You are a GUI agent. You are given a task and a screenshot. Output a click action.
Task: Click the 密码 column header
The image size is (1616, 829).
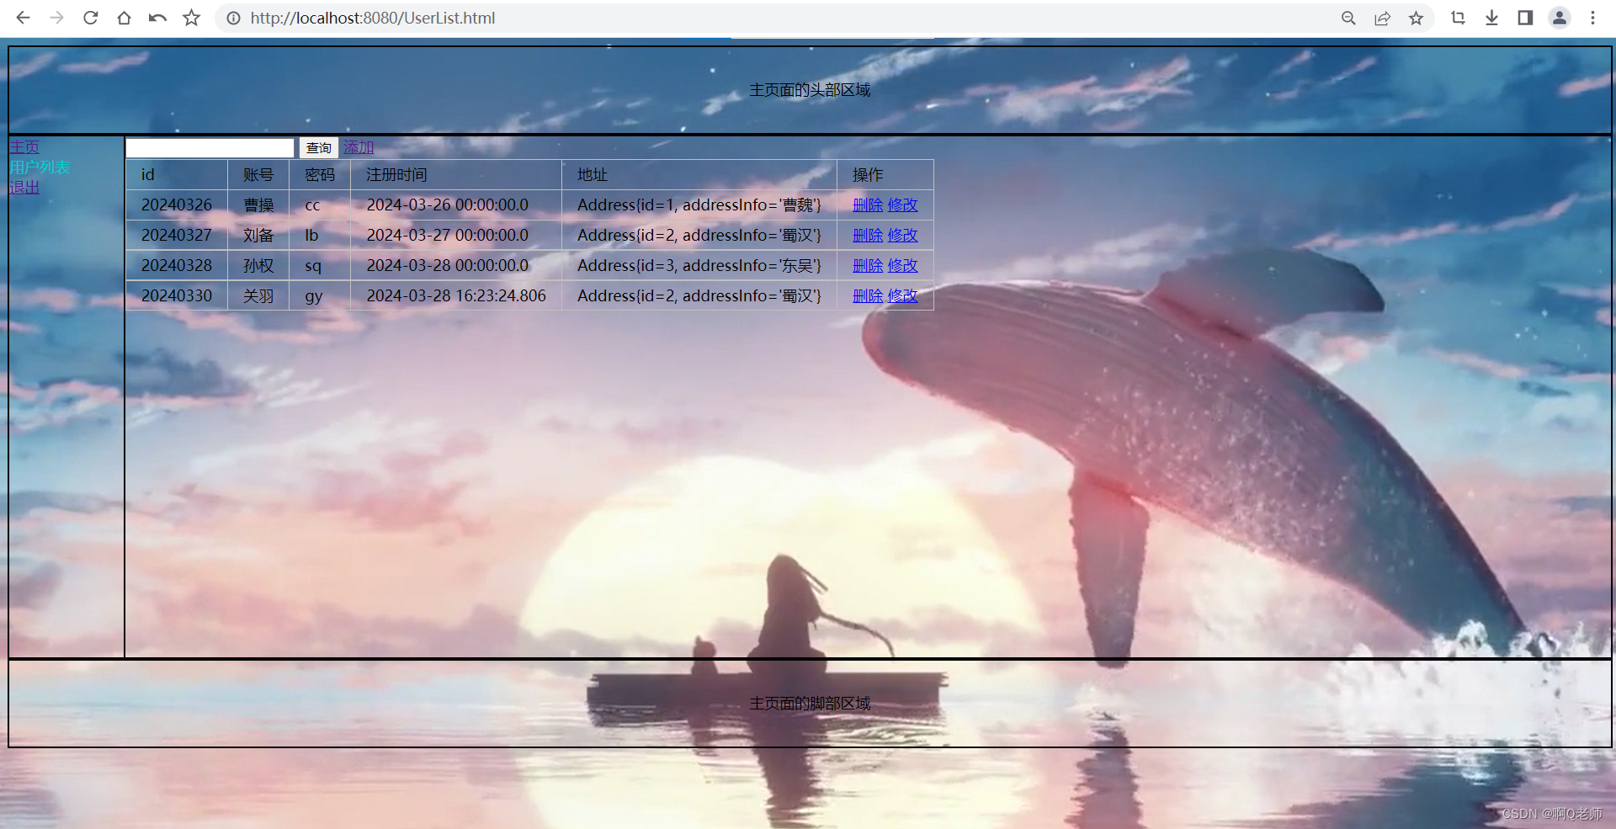[x=320, y=174]
